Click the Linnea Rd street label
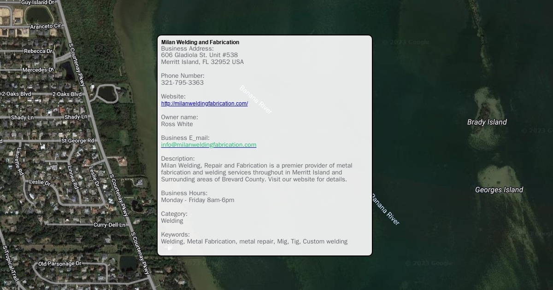Image resolution: width=553 pixels, height=290 pixels. pyautogui.click(x=73, y=177)
